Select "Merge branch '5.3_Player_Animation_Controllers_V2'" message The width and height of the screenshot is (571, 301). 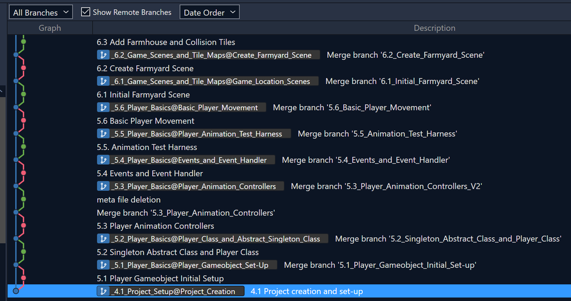coord(386,186)
